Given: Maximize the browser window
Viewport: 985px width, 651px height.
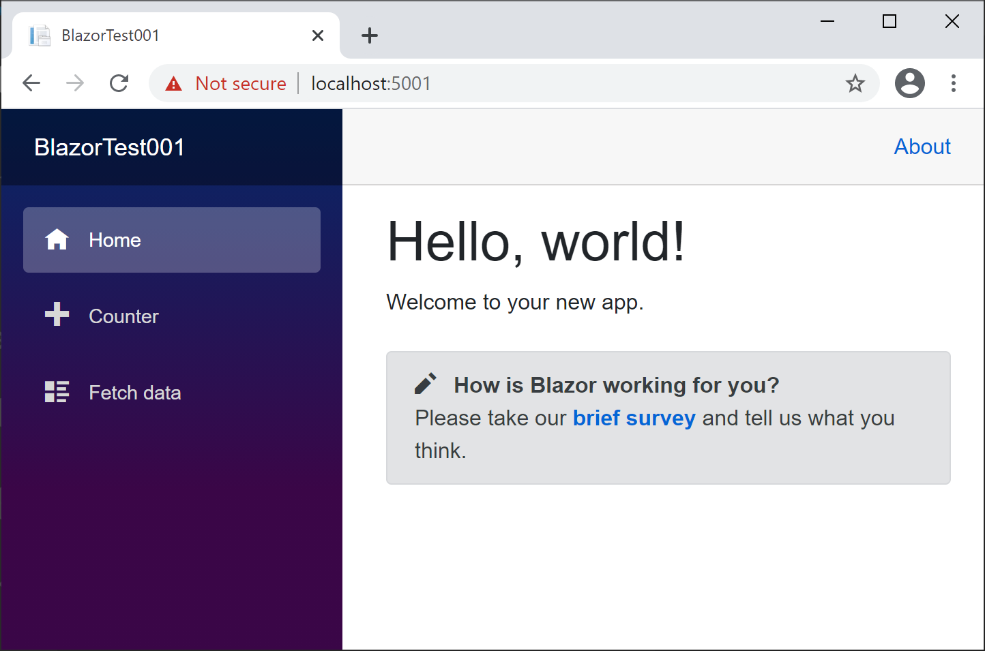Looking at the screenshot, I should (890, 21).
